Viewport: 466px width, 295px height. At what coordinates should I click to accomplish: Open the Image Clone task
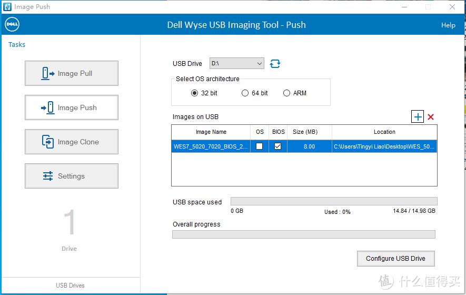[72, 142]
